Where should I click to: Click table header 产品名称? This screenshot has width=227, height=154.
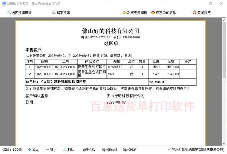pyautogui.click(x=92, y=62)
